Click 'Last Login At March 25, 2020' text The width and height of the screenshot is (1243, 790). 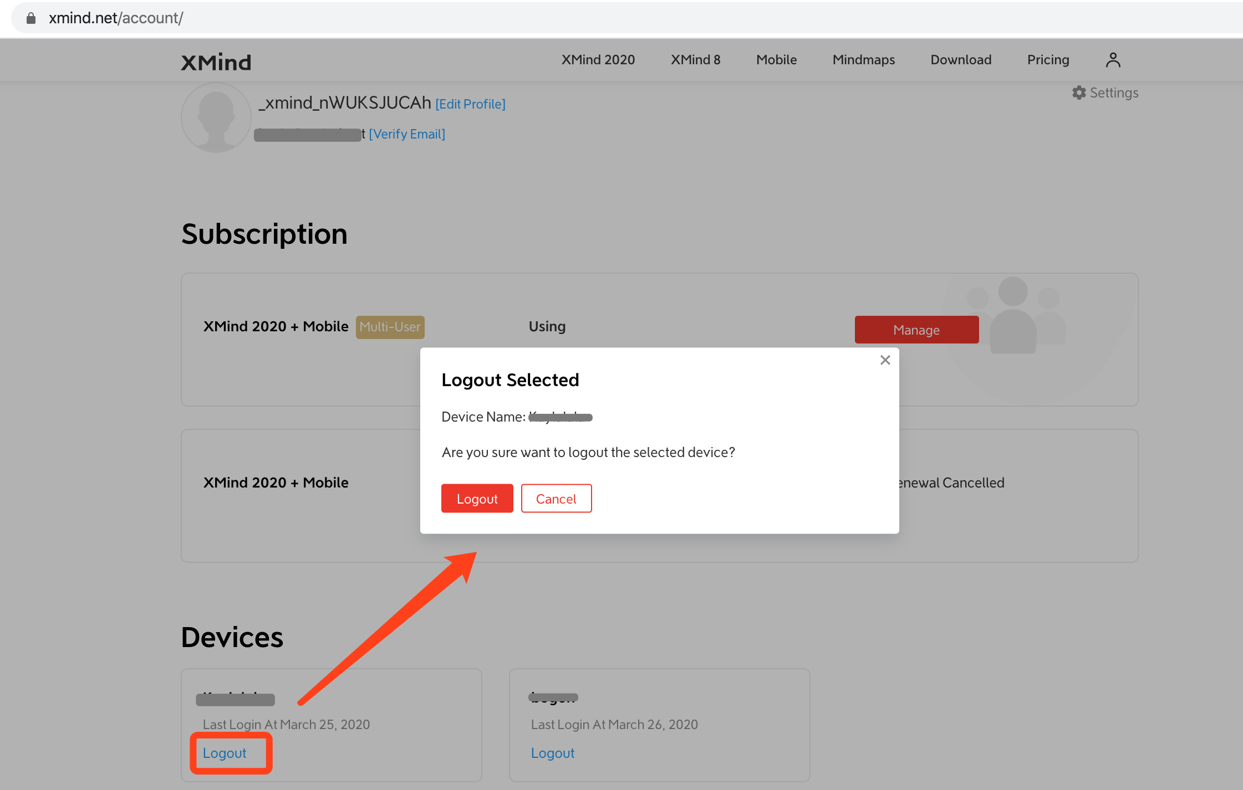[286, 724]
